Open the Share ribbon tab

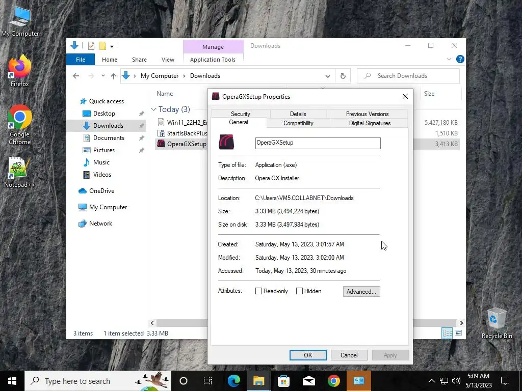click(139, 60)
